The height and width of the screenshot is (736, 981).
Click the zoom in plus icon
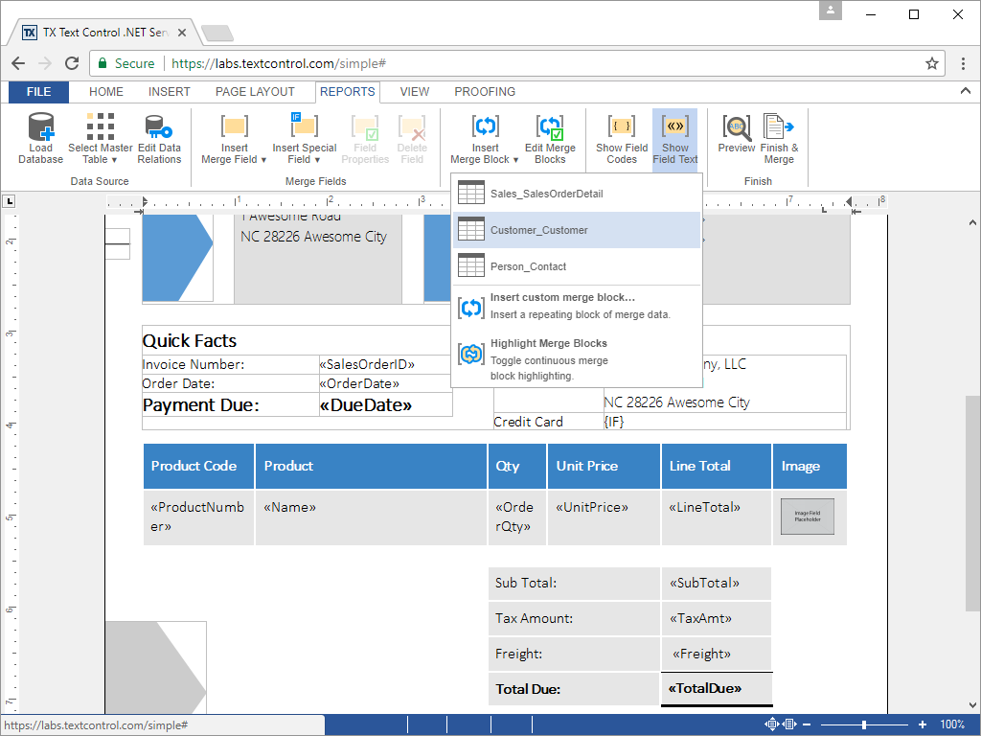click(923, 724)
